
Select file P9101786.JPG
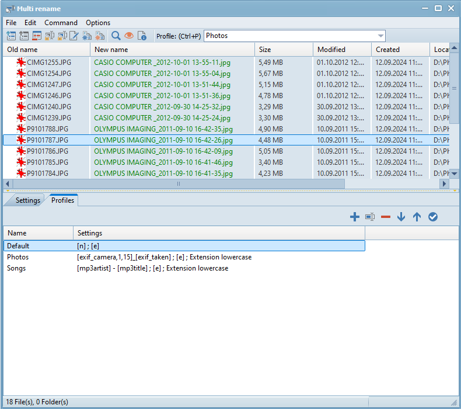click(x=47, y=151)
